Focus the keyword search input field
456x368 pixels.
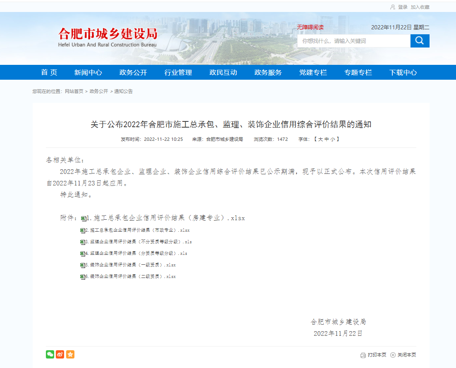353,41
